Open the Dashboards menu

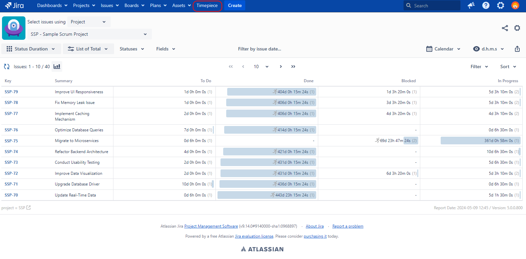(x=52, y=6)
